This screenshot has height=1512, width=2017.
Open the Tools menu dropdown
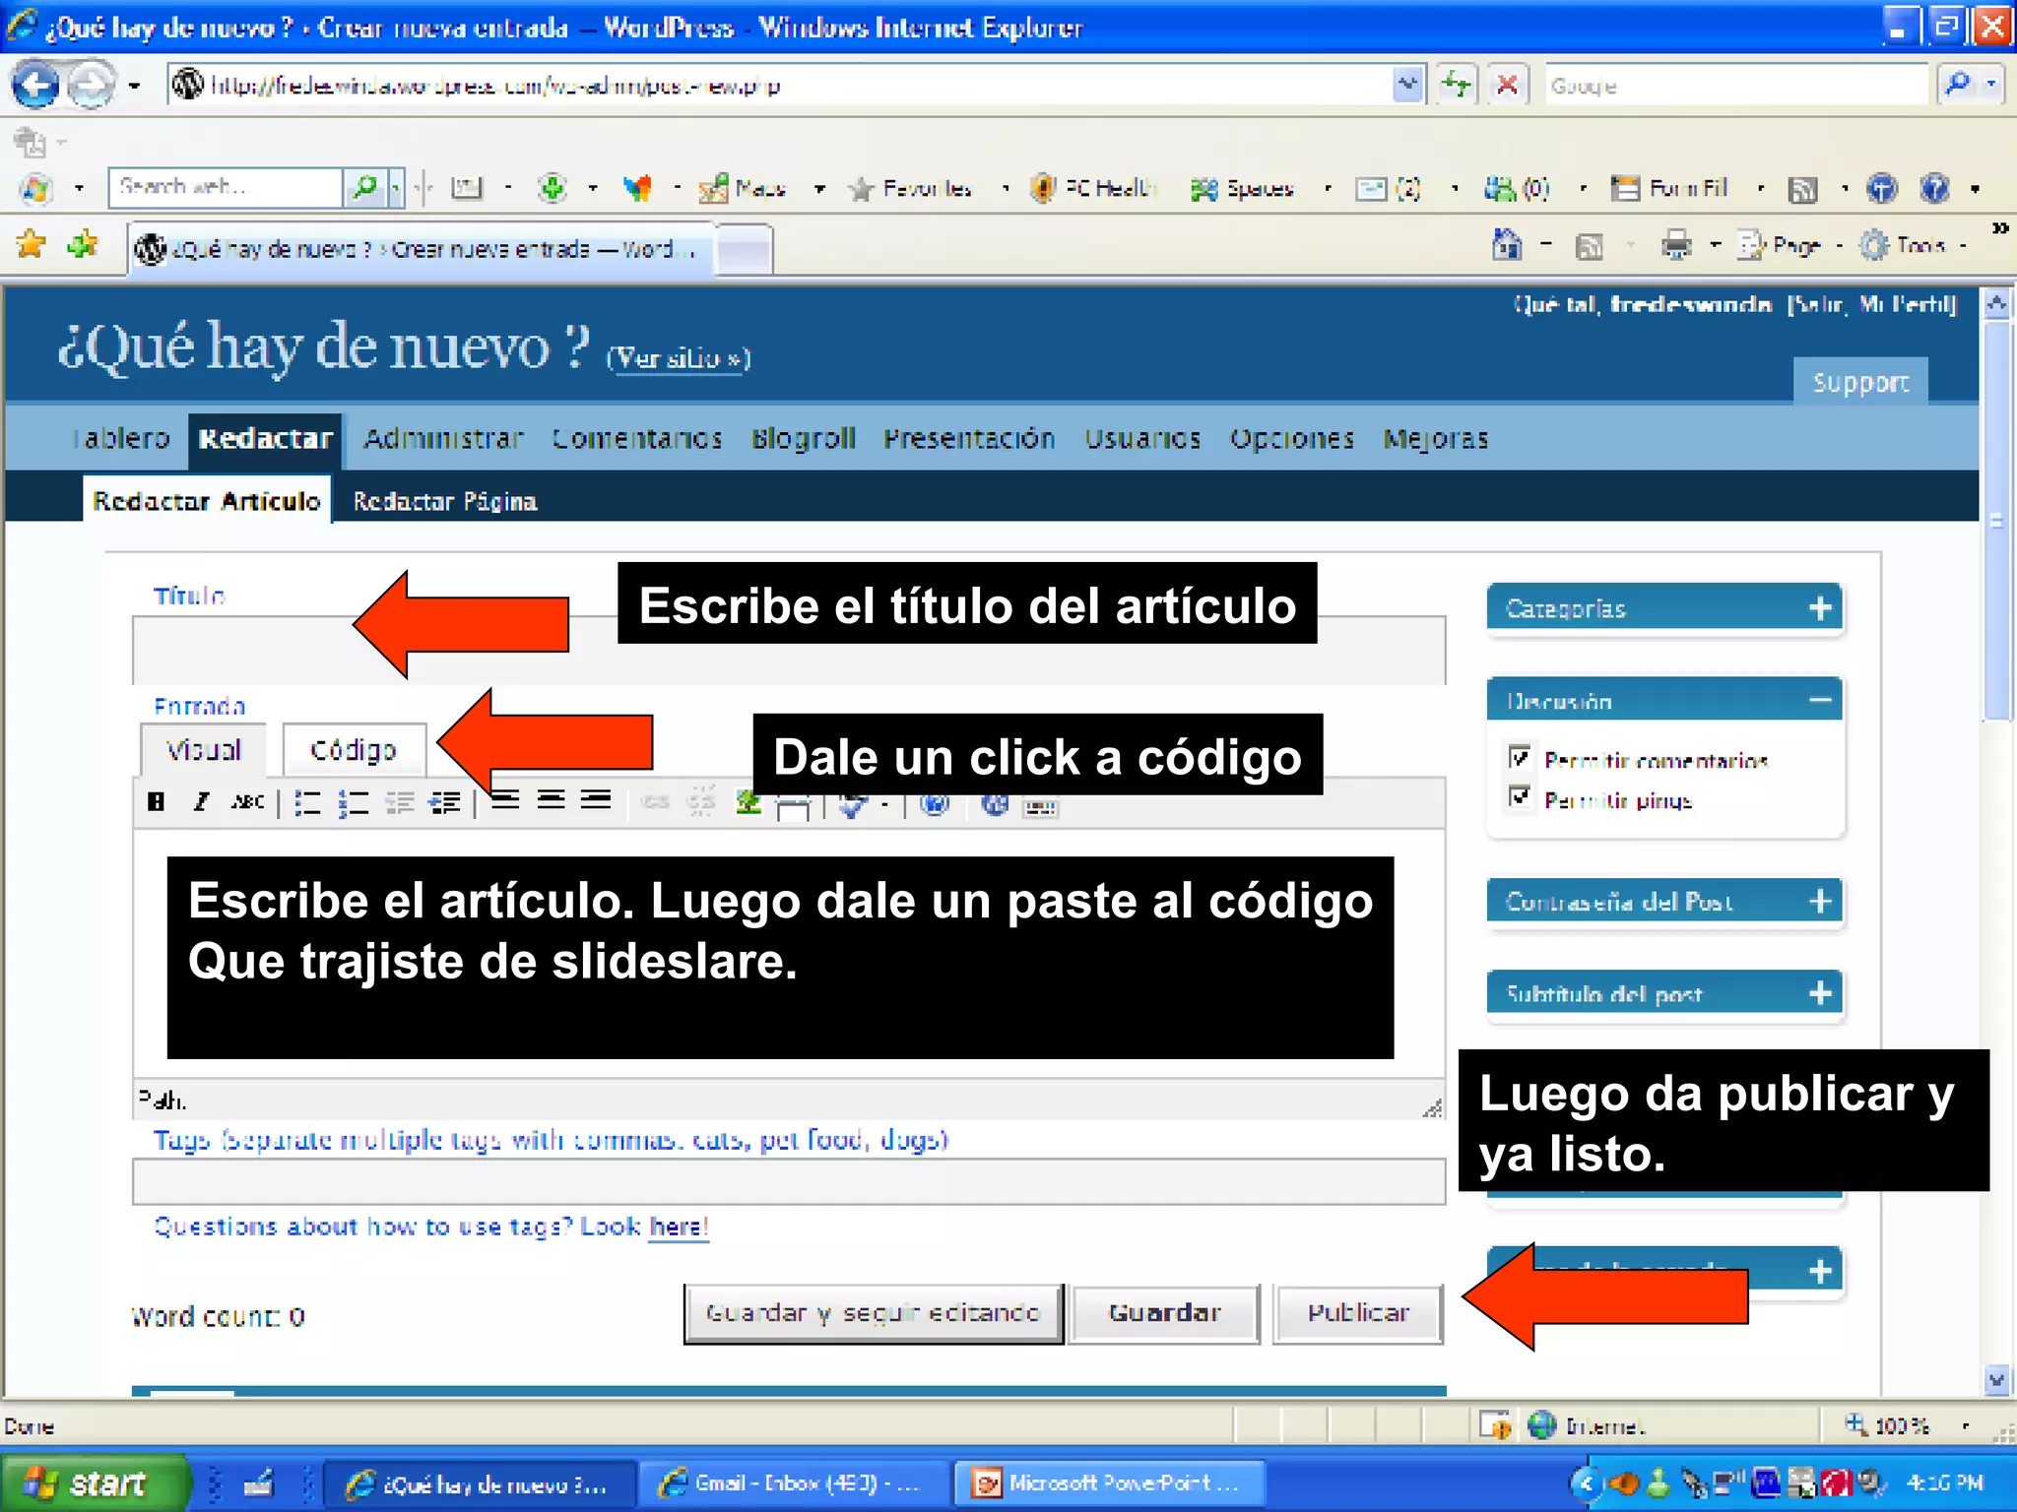1963,245
